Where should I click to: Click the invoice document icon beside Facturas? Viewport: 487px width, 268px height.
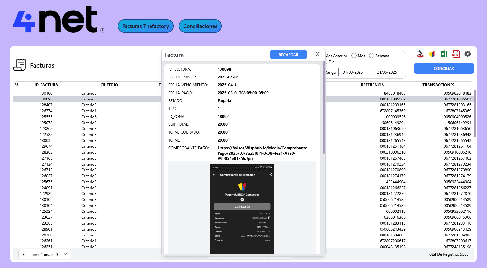[x=20, y=65]
